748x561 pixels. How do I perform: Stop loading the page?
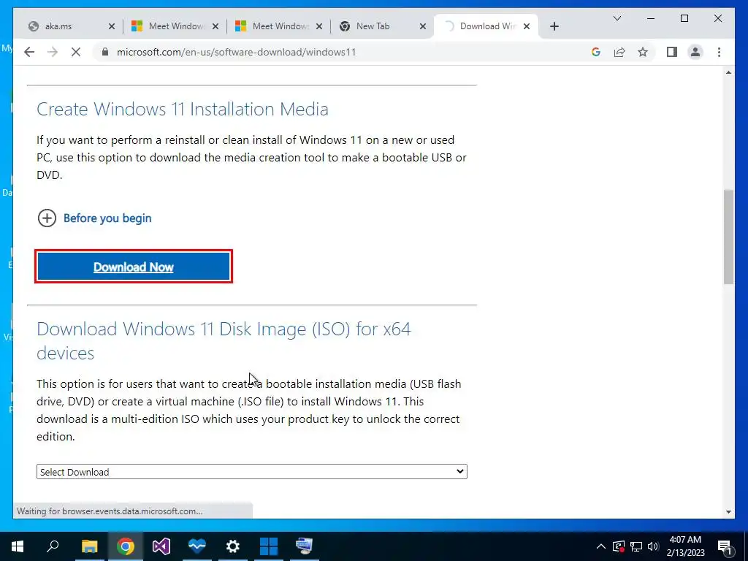tap(76, 52)
